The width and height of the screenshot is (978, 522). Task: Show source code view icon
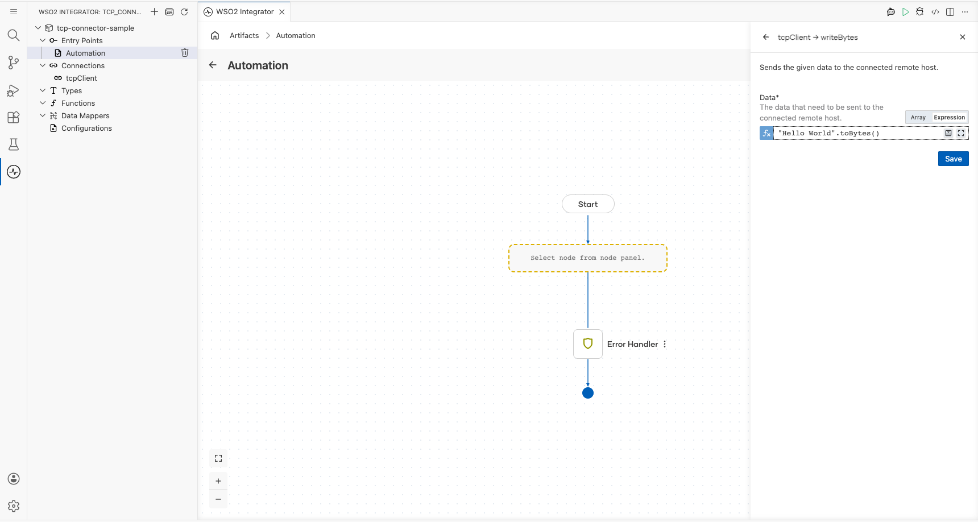coord(935,11)
